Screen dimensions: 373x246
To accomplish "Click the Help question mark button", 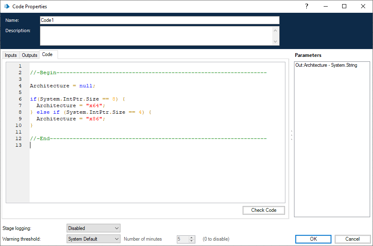I will click(x=306, y=6).
